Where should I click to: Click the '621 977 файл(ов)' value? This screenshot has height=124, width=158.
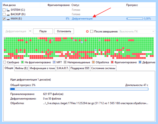[53, 94]
